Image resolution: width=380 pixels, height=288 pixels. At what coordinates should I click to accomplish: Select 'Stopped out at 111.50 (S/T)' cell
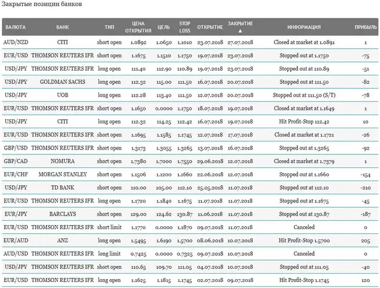click(304, 95)
